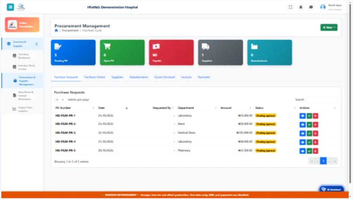Open Store Room & Internal Distribution item
This screenshot has width=353, height=199.
pyautogui.click(x=22, y=95)
